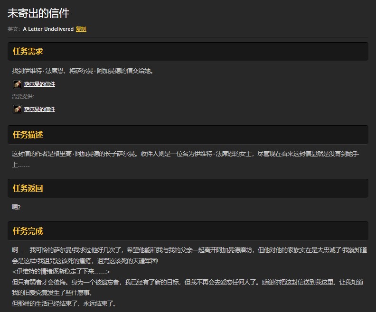Click the objective text 找到伊维特·法席恩
The height and width of the screenshot is (312, 376).
pos(82,71)
